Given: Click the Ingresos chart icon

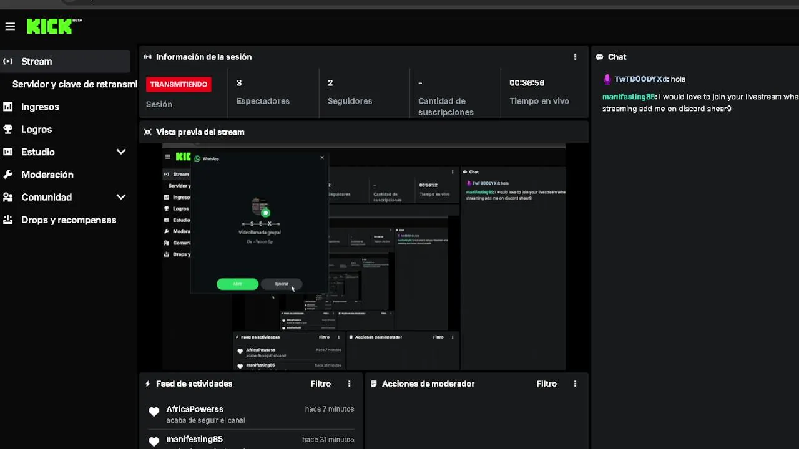Looking at the screenshot, I should coord(8,107).
